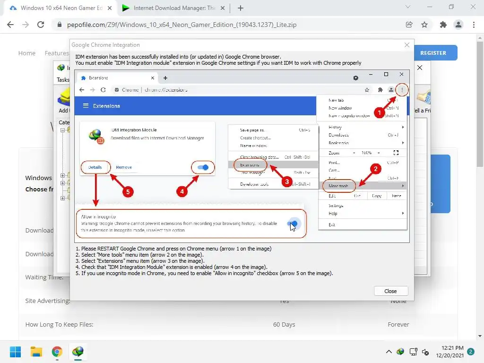484x363 pixels.
Task: Go back to the previous page in Chrome
Action: coord(10,25)
